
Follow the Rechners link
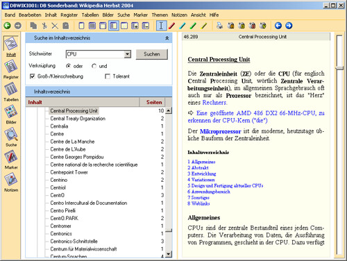[x=214, y=103]
